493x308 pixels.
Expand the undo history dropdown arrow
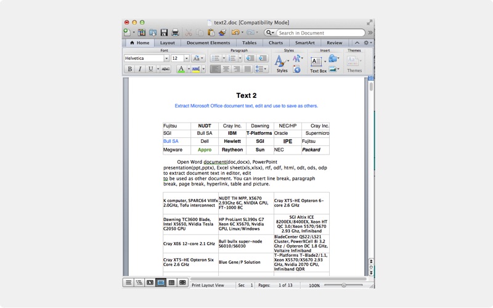[242, 33]
